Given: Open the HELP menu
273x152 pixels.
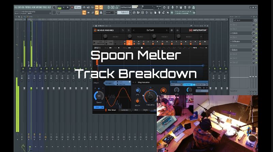Looking at the screenshot, I should (x=49, y=7).
